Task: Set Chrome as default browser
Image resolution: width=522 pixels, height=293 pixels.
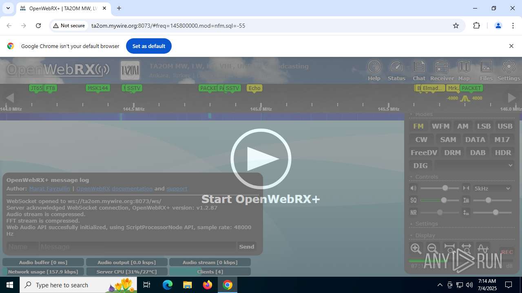Action: 148,46
